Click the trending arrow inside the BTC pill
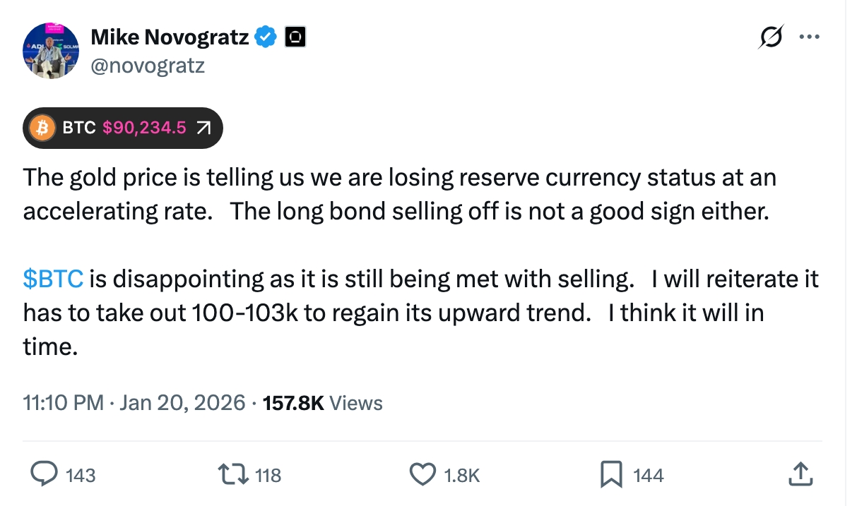Viewport: 857px width, 506px height. (203, 128)
